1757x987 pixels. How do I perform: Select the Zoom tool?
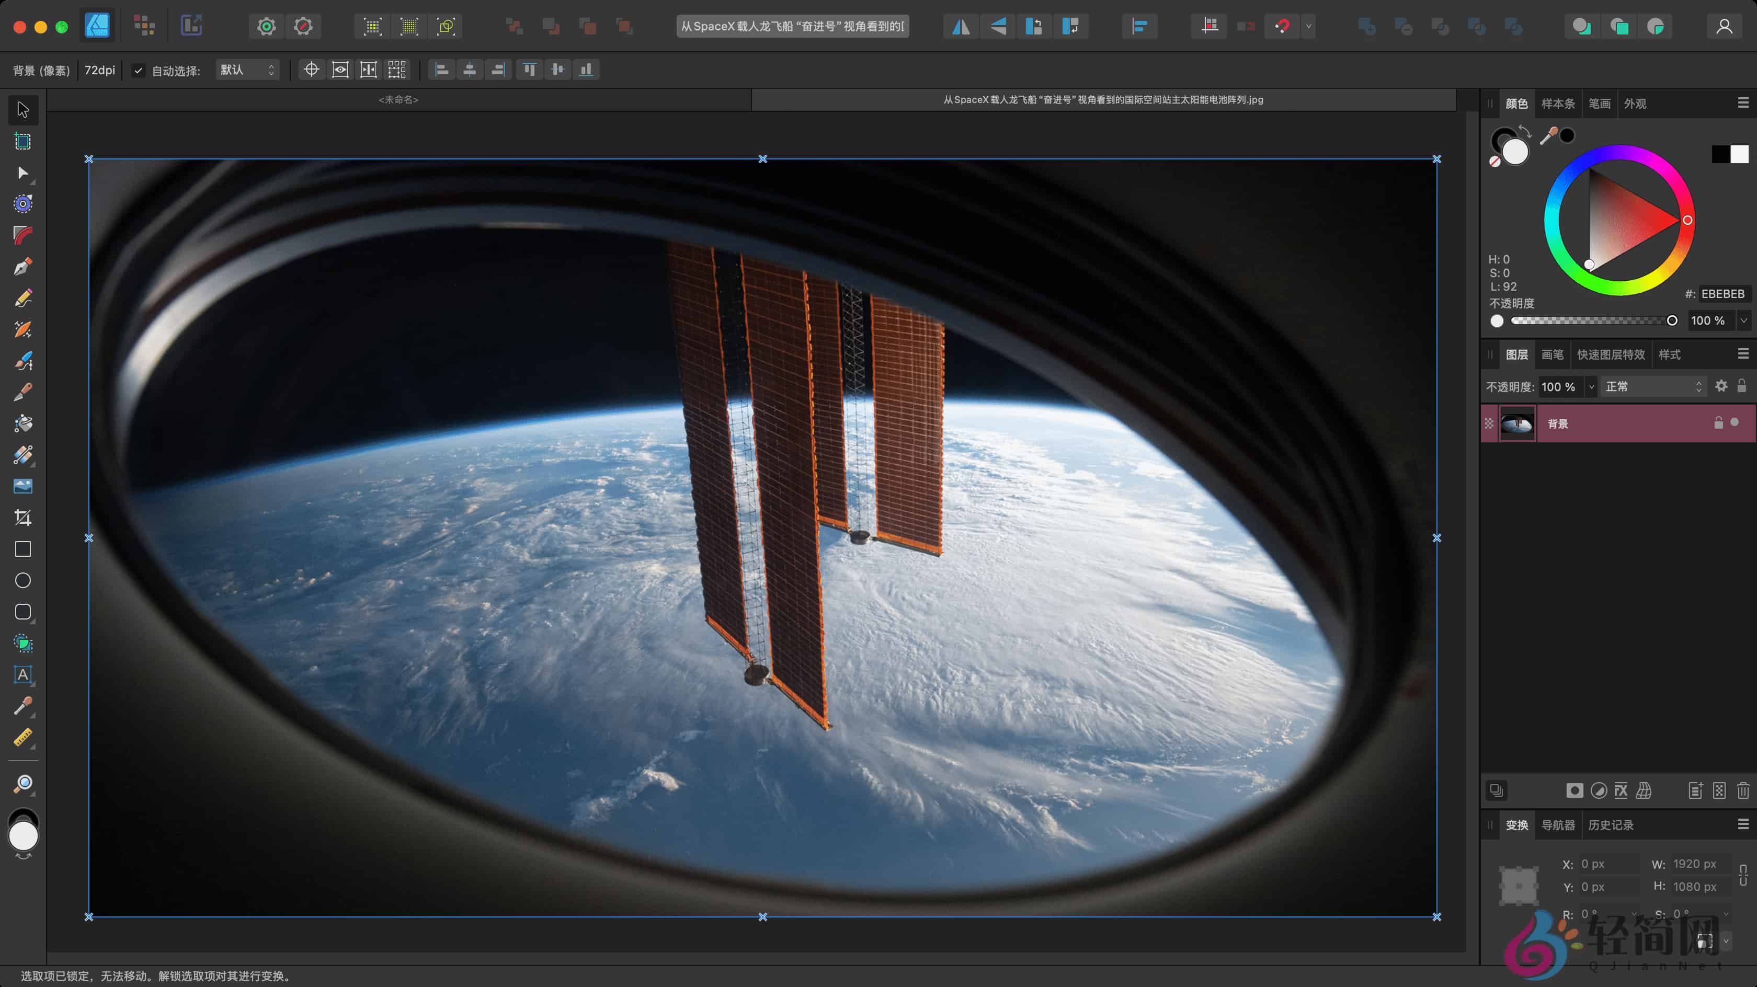[22, 784]
